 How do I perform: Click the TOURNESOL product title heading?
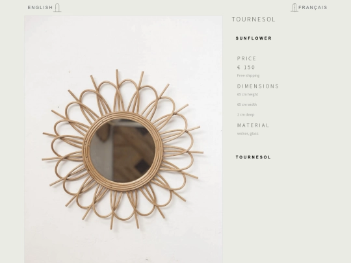coord(253,19)
